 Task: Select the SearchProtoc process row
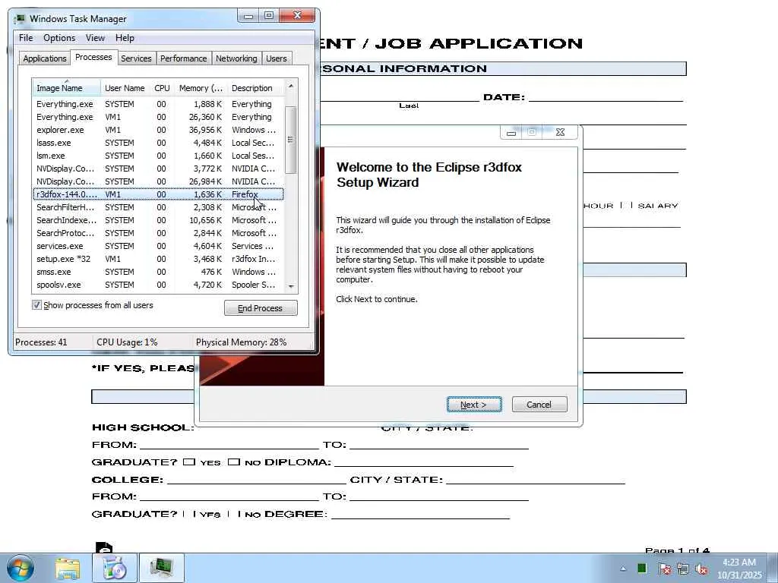158,233
